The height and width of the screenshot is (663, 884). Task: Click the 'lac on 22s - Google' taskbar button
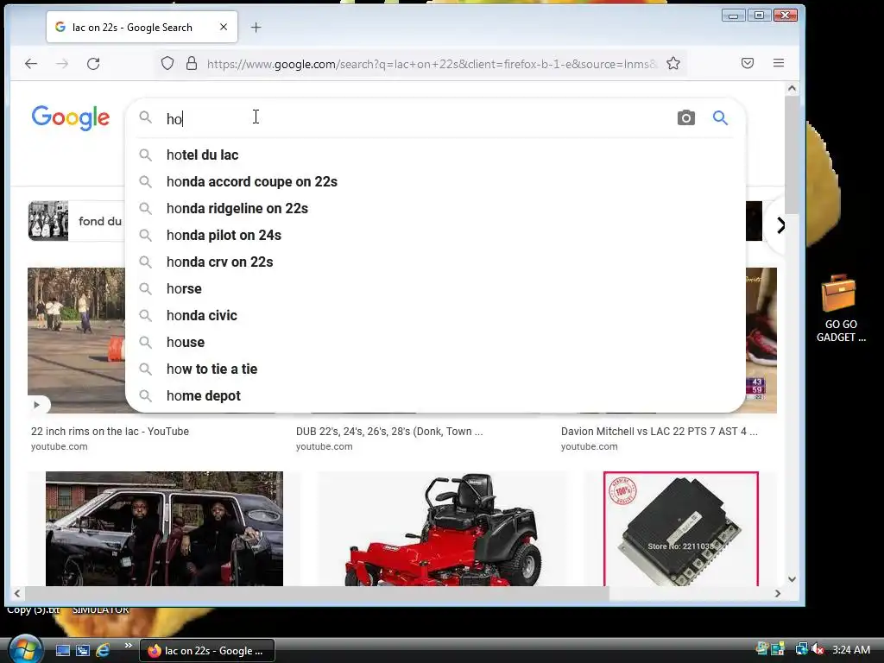tap(207, 651)
